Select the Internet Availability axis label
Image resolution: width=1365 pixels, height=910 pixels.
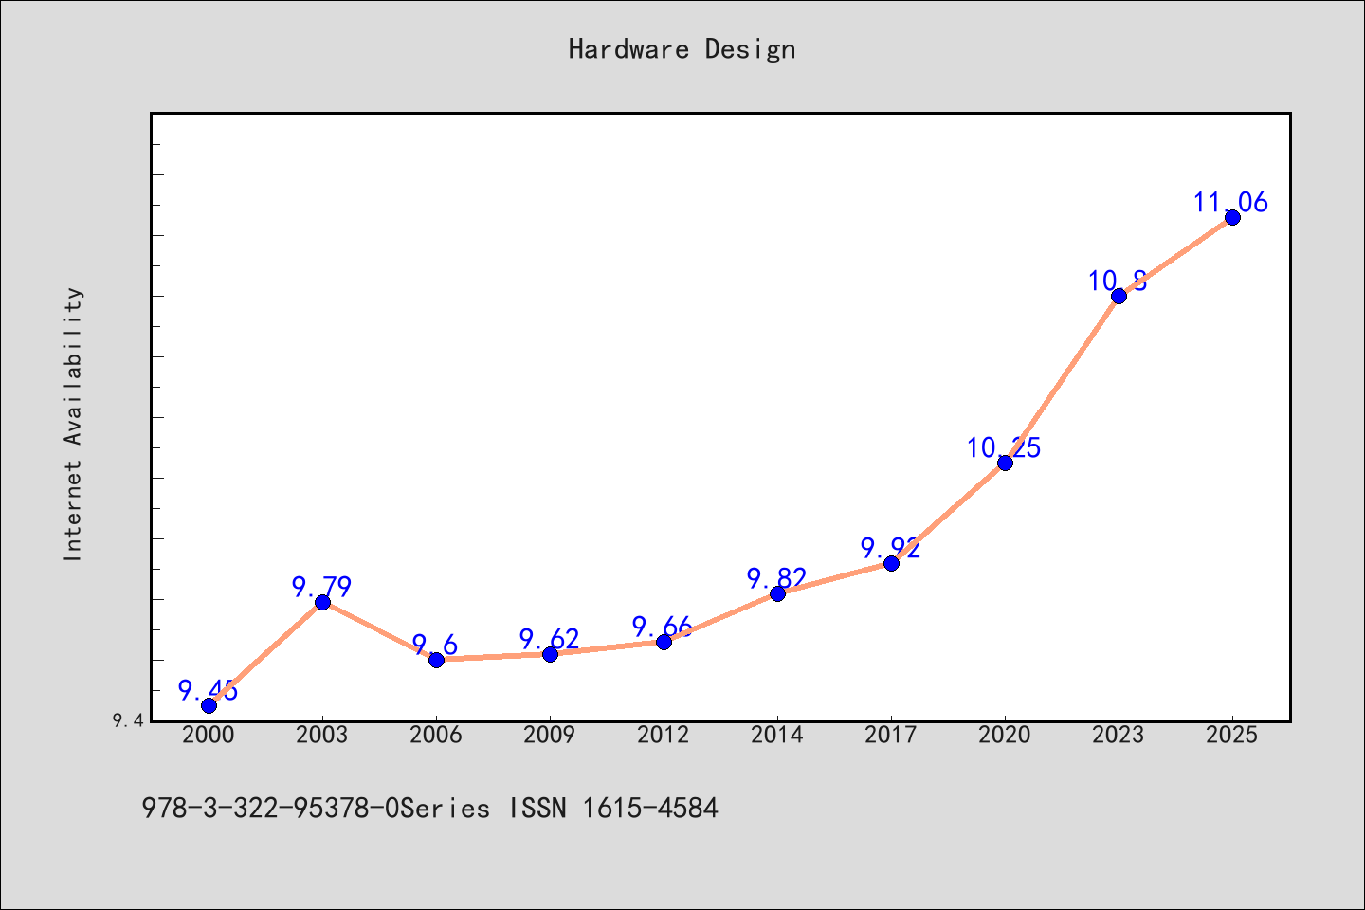coord(73,424)
